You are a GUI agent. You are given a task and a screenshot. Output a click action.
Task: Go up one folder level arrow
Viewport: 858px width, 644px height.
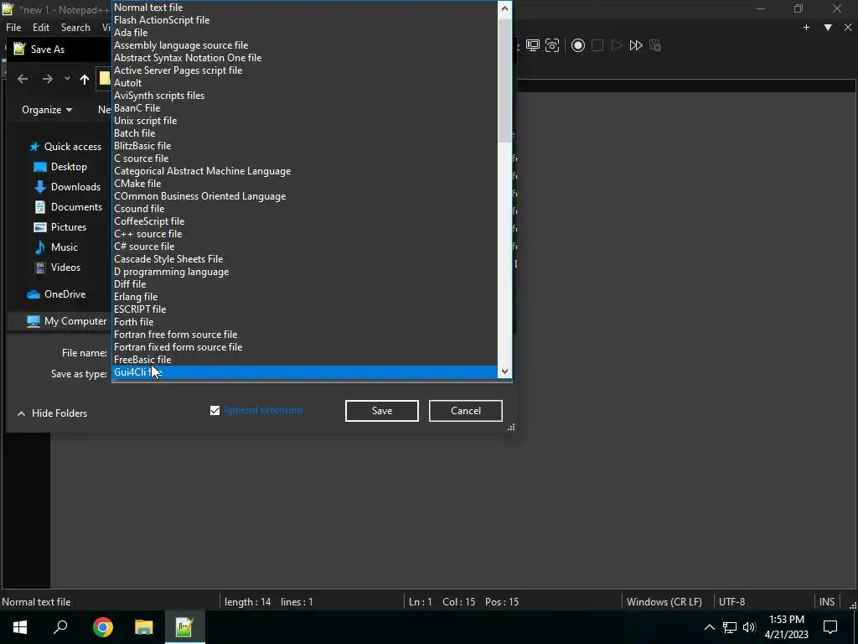85,79
